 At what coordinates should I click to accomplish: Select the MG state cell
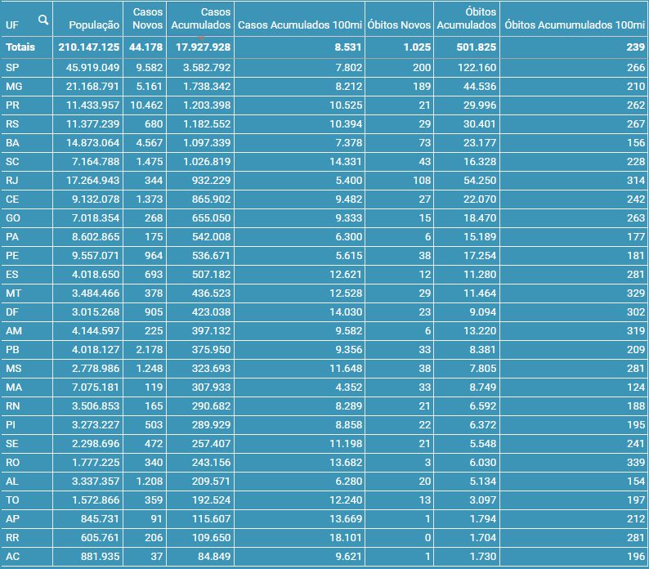14,86
